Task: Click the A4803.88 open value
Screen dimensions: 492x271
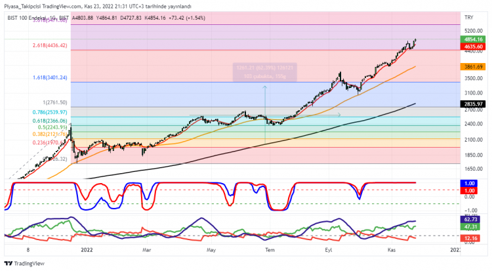Action: [x=83, y=18]
